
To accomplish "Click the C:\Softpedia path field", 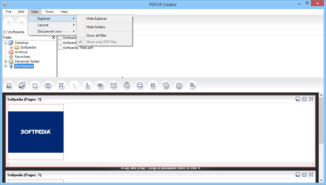I will (x=14, y=32).
